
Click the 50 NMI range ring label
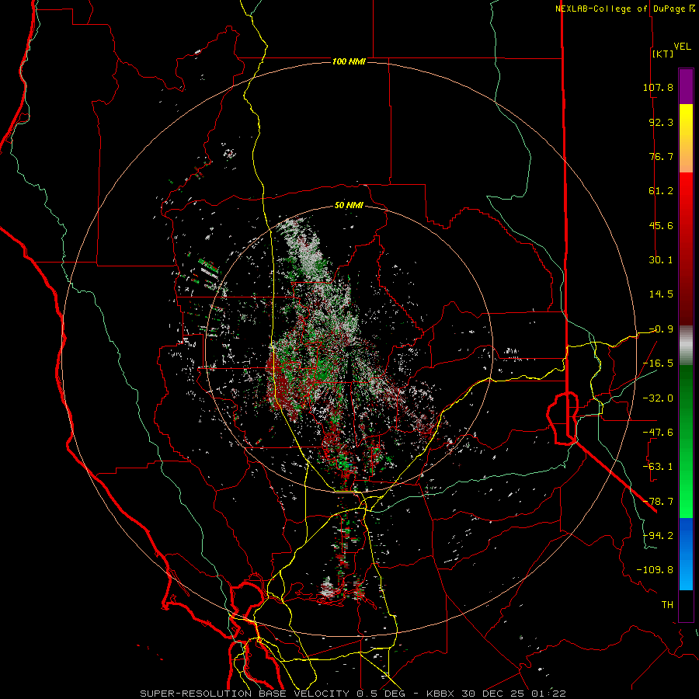coord(349,206)
